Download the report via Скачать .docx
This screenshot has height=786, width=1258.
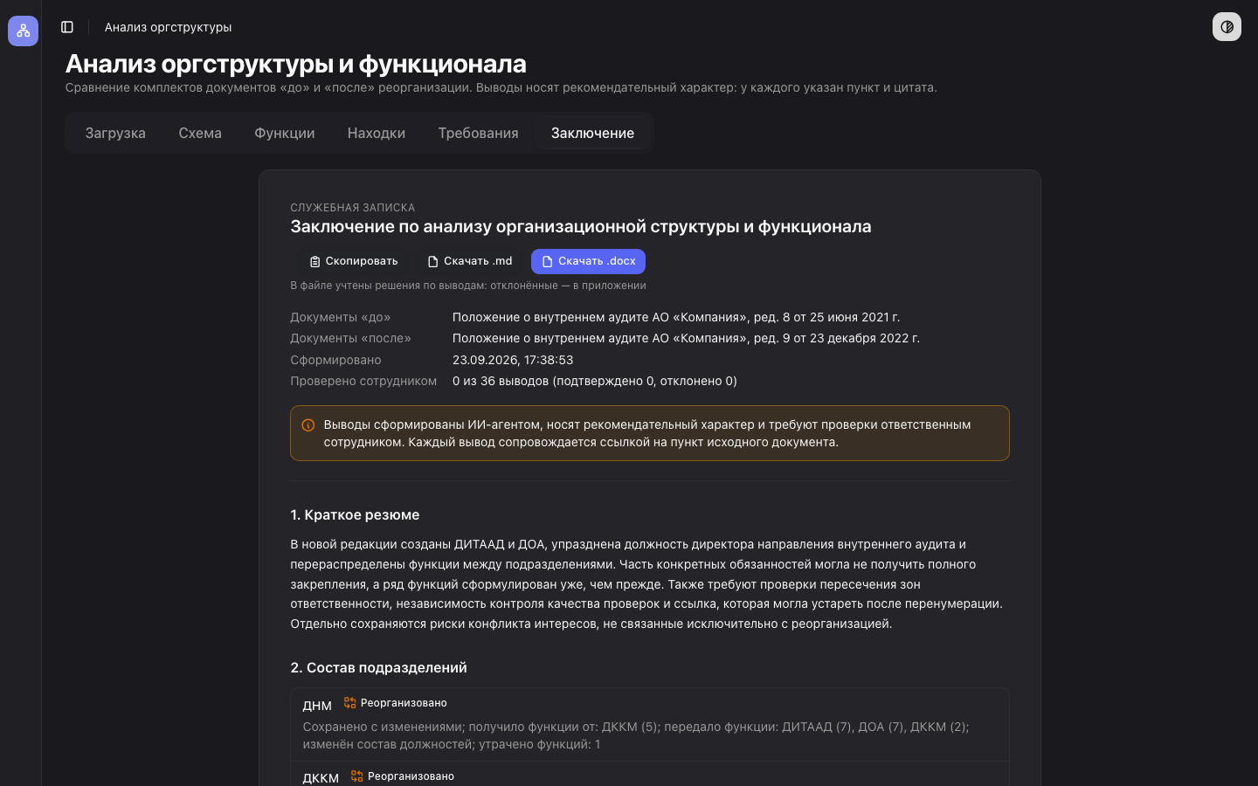point(588,261)
